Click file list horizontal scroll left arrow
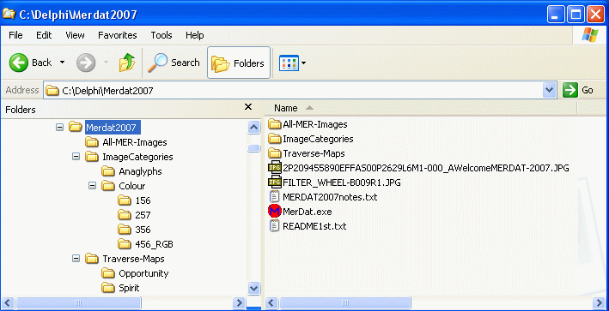Viewport: 609px width, 311px height. pos(272,302)
